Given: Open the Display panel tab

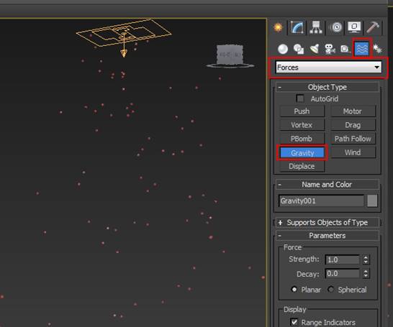Looking at the screenshot, I should 354,27.
